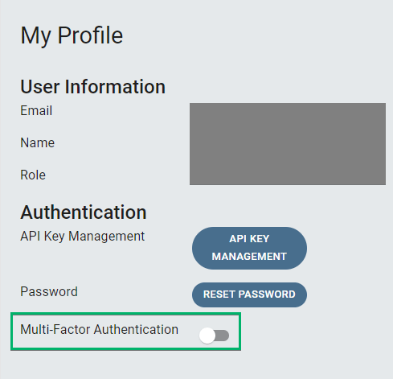Click the Multi-Factor Authentication label text
The height and width of the screenshot is (379, 393).
click(x=100, y=329)
